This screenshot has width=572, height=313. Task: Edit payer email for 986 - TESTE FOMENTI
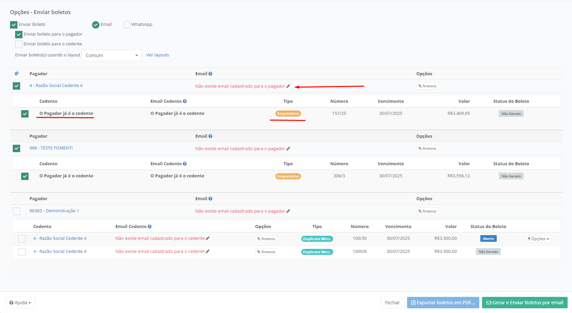point(288,149)
